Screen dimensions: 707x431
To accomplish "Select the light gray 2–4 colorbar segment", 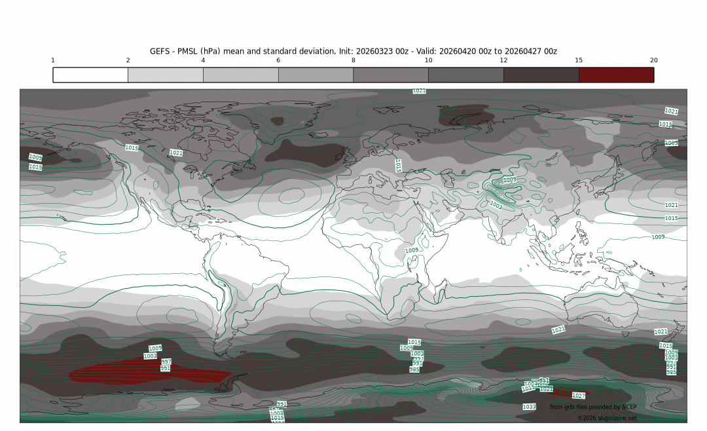I will pyautogui.click(x=166, y=75).
